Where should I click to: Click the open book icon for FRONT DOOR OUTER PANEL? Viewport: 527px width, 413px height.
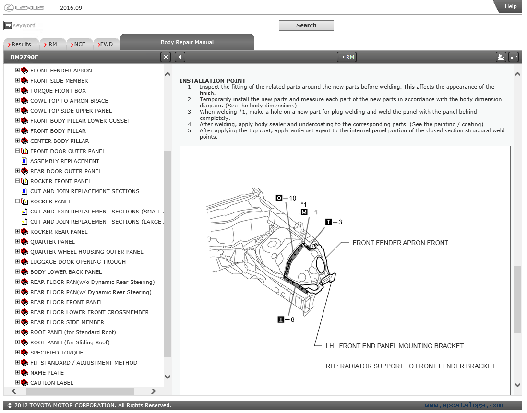(24, 151)
